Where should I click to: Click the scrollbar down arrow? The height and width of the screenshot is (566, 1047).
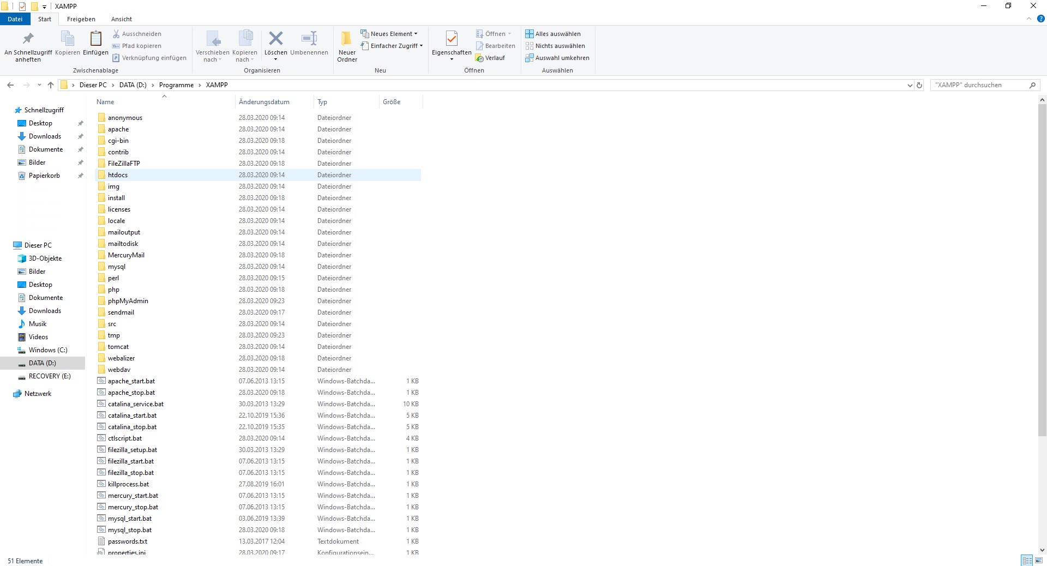point(1042,550)
